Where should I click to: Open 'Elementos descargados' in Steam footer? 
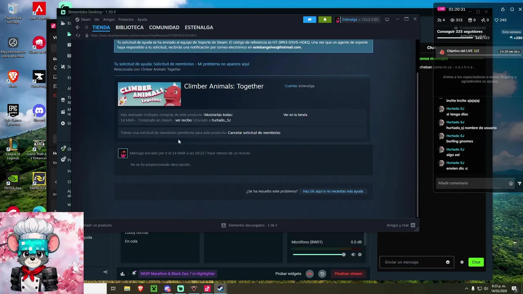[x=249, y=225]
